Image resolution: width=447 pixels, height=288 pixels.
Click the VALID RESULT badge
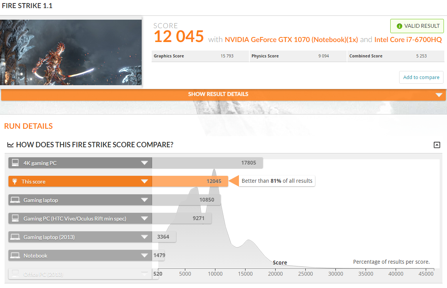pyautogui.click(x=417, y=26)
